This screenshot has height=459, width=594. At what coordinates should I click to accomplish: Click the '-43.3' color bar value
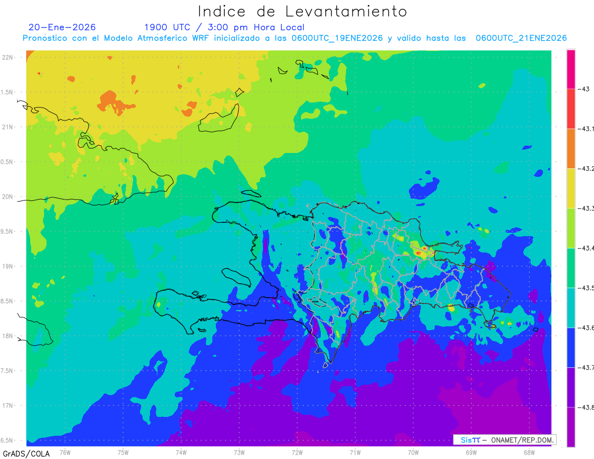click(586, 208)
